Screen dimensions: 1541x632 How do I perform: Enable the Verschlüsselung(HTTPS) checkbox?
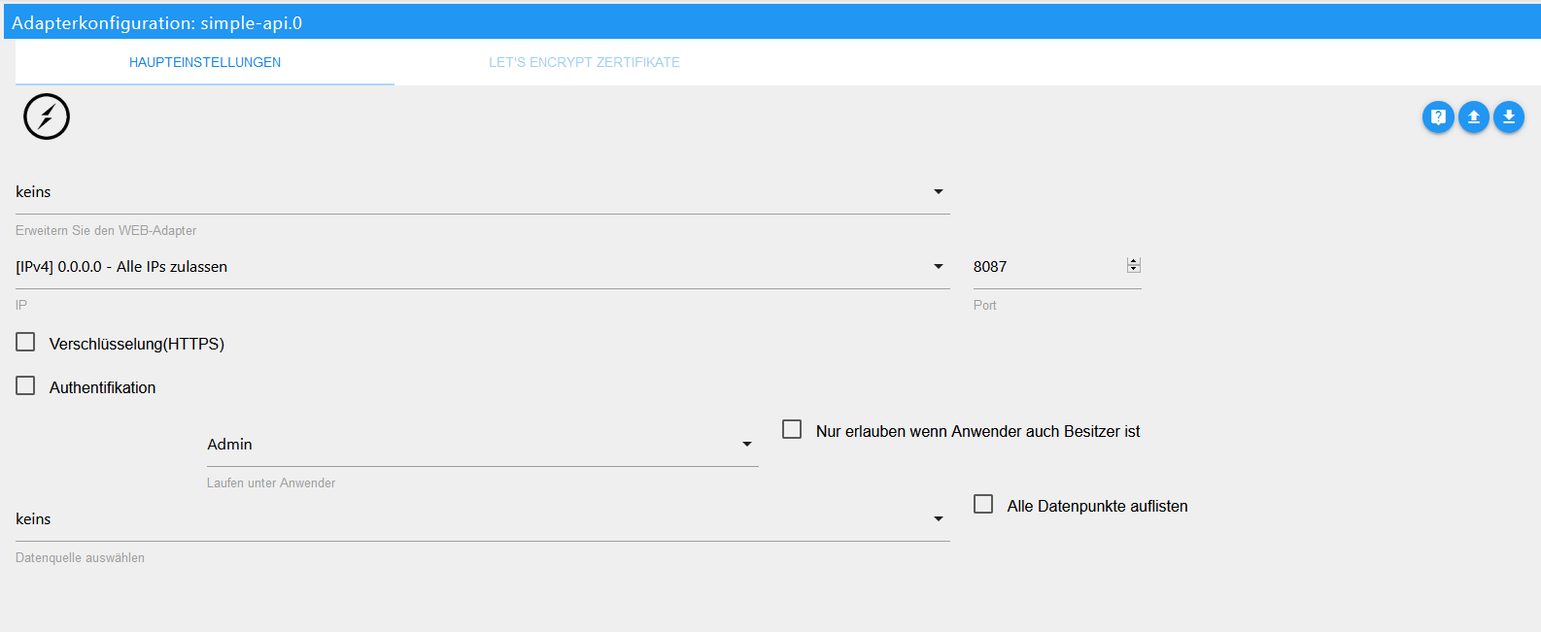[26, 343]
